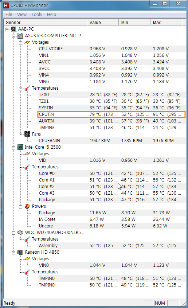Select the CPU VCORE row

pyautogui.click(x=112, y=49)
